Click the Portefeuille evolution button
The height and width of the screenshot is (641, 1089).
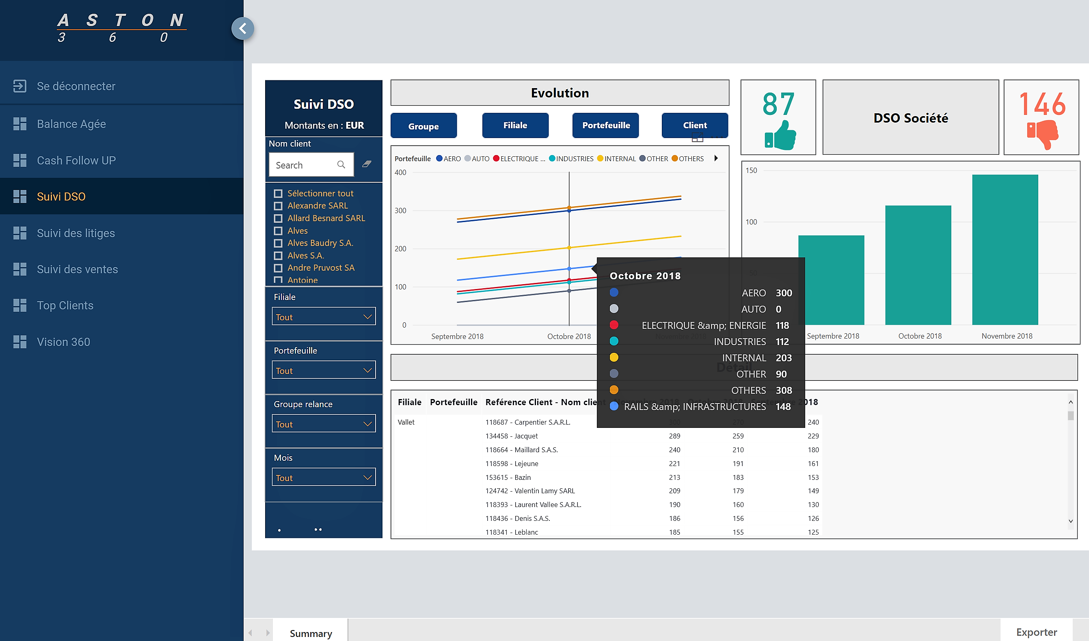pyautogui.click(x=605, y=125)
